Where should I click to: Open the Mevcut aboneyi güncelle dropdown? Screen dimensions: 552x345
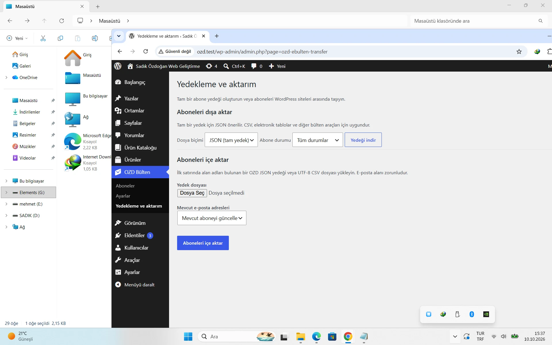(212, 218)
